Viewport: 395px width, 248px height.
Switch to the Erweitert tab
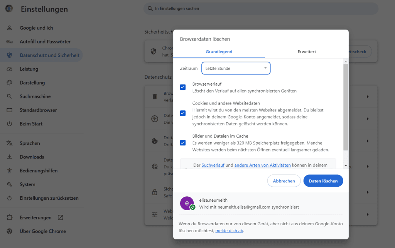[x=307, y=52]
